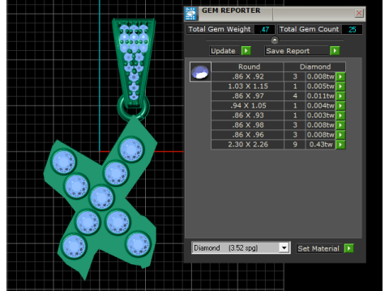Image resolution: width=389 pixels, height=291 pixels.
Task: Click the 0.43tw weight value
Action: click(321, 145)
